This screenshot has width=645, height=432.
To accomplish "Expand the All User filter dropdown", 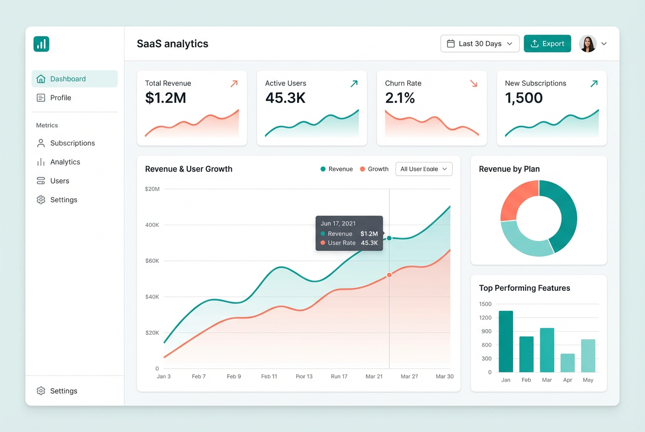I will click(424, 169).
